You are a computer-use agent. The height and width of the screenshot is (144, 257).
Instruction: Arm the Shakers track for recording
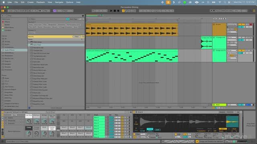pos(251,24)
